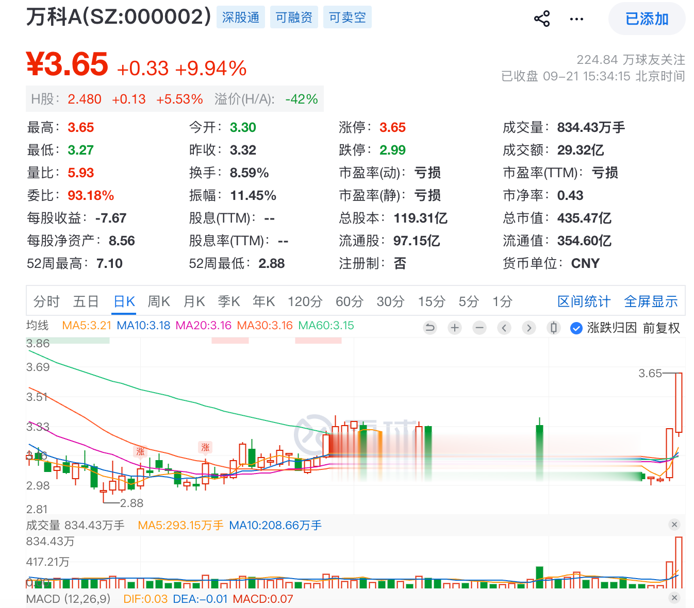Click the first 涨 marker on the chart
The height and width of the screenshot is (608, 694).
click(140, 451)
